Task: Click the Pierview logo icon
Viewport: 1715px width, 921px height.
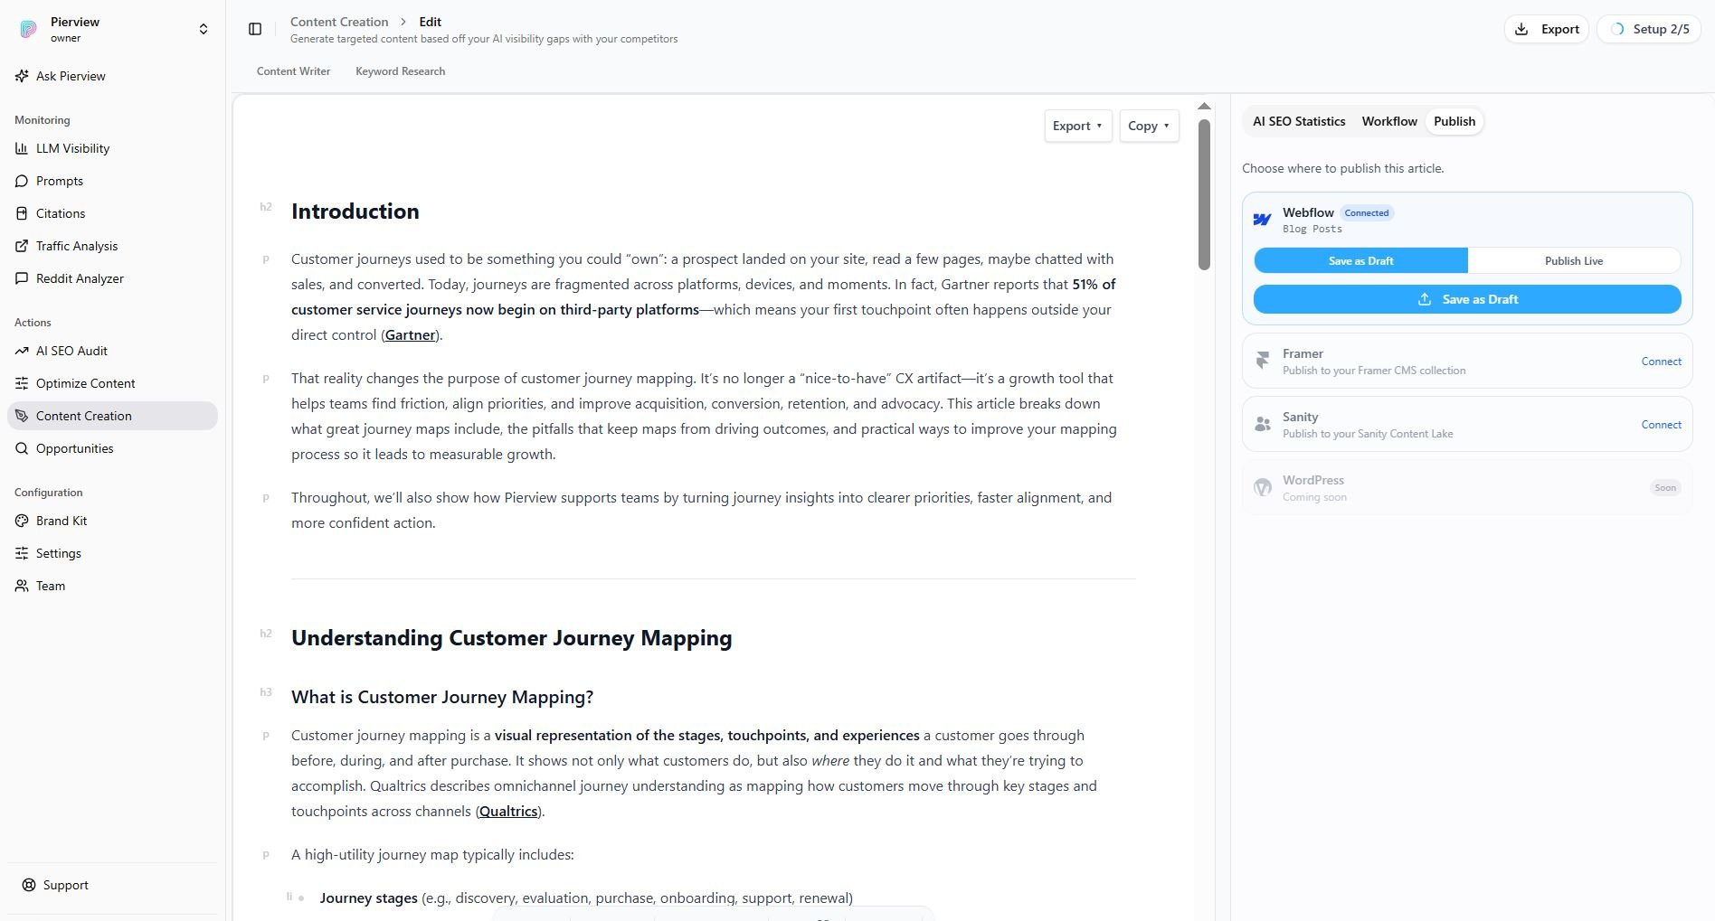Action: pos(29,29)
